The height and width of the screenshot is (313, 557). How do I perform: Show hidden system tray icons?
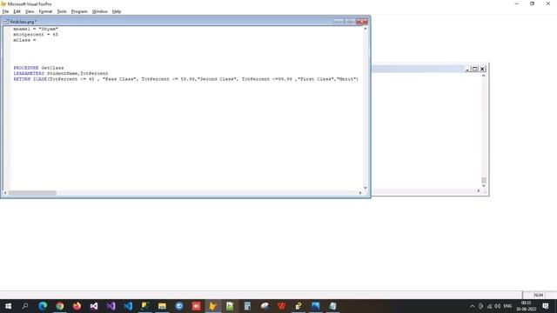pos(472,306)
